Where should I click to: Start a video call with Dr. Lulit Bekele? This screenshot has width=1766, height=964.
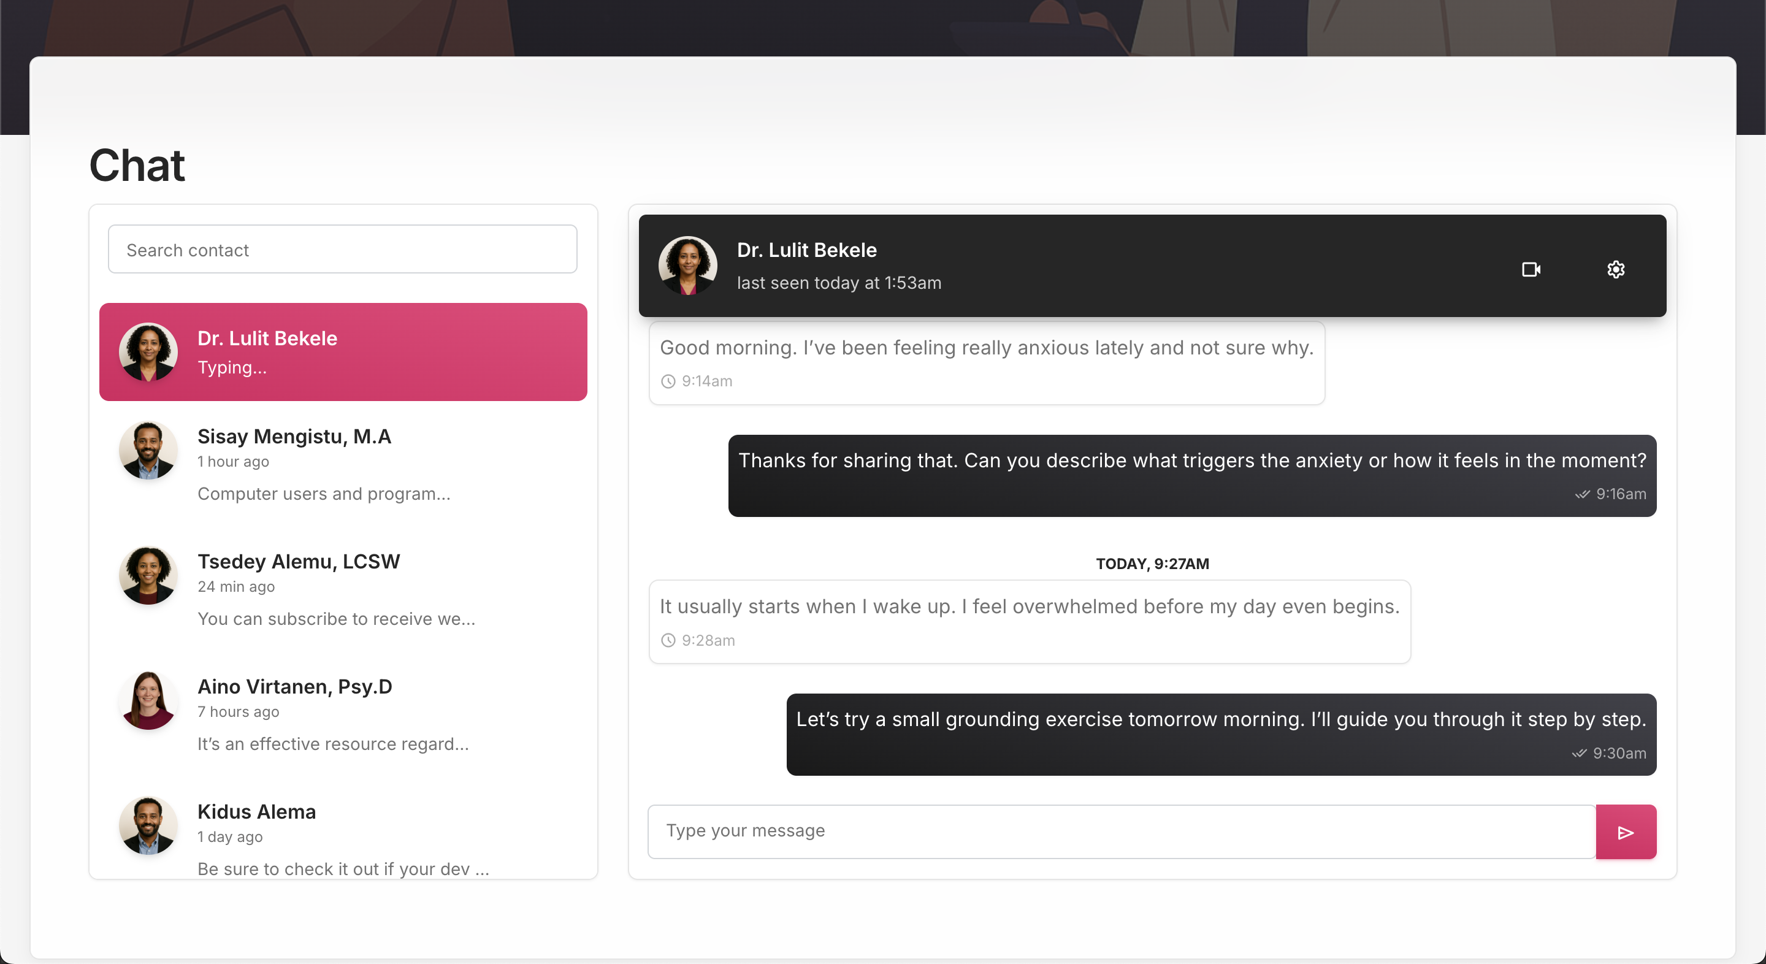click(1531, 269)
